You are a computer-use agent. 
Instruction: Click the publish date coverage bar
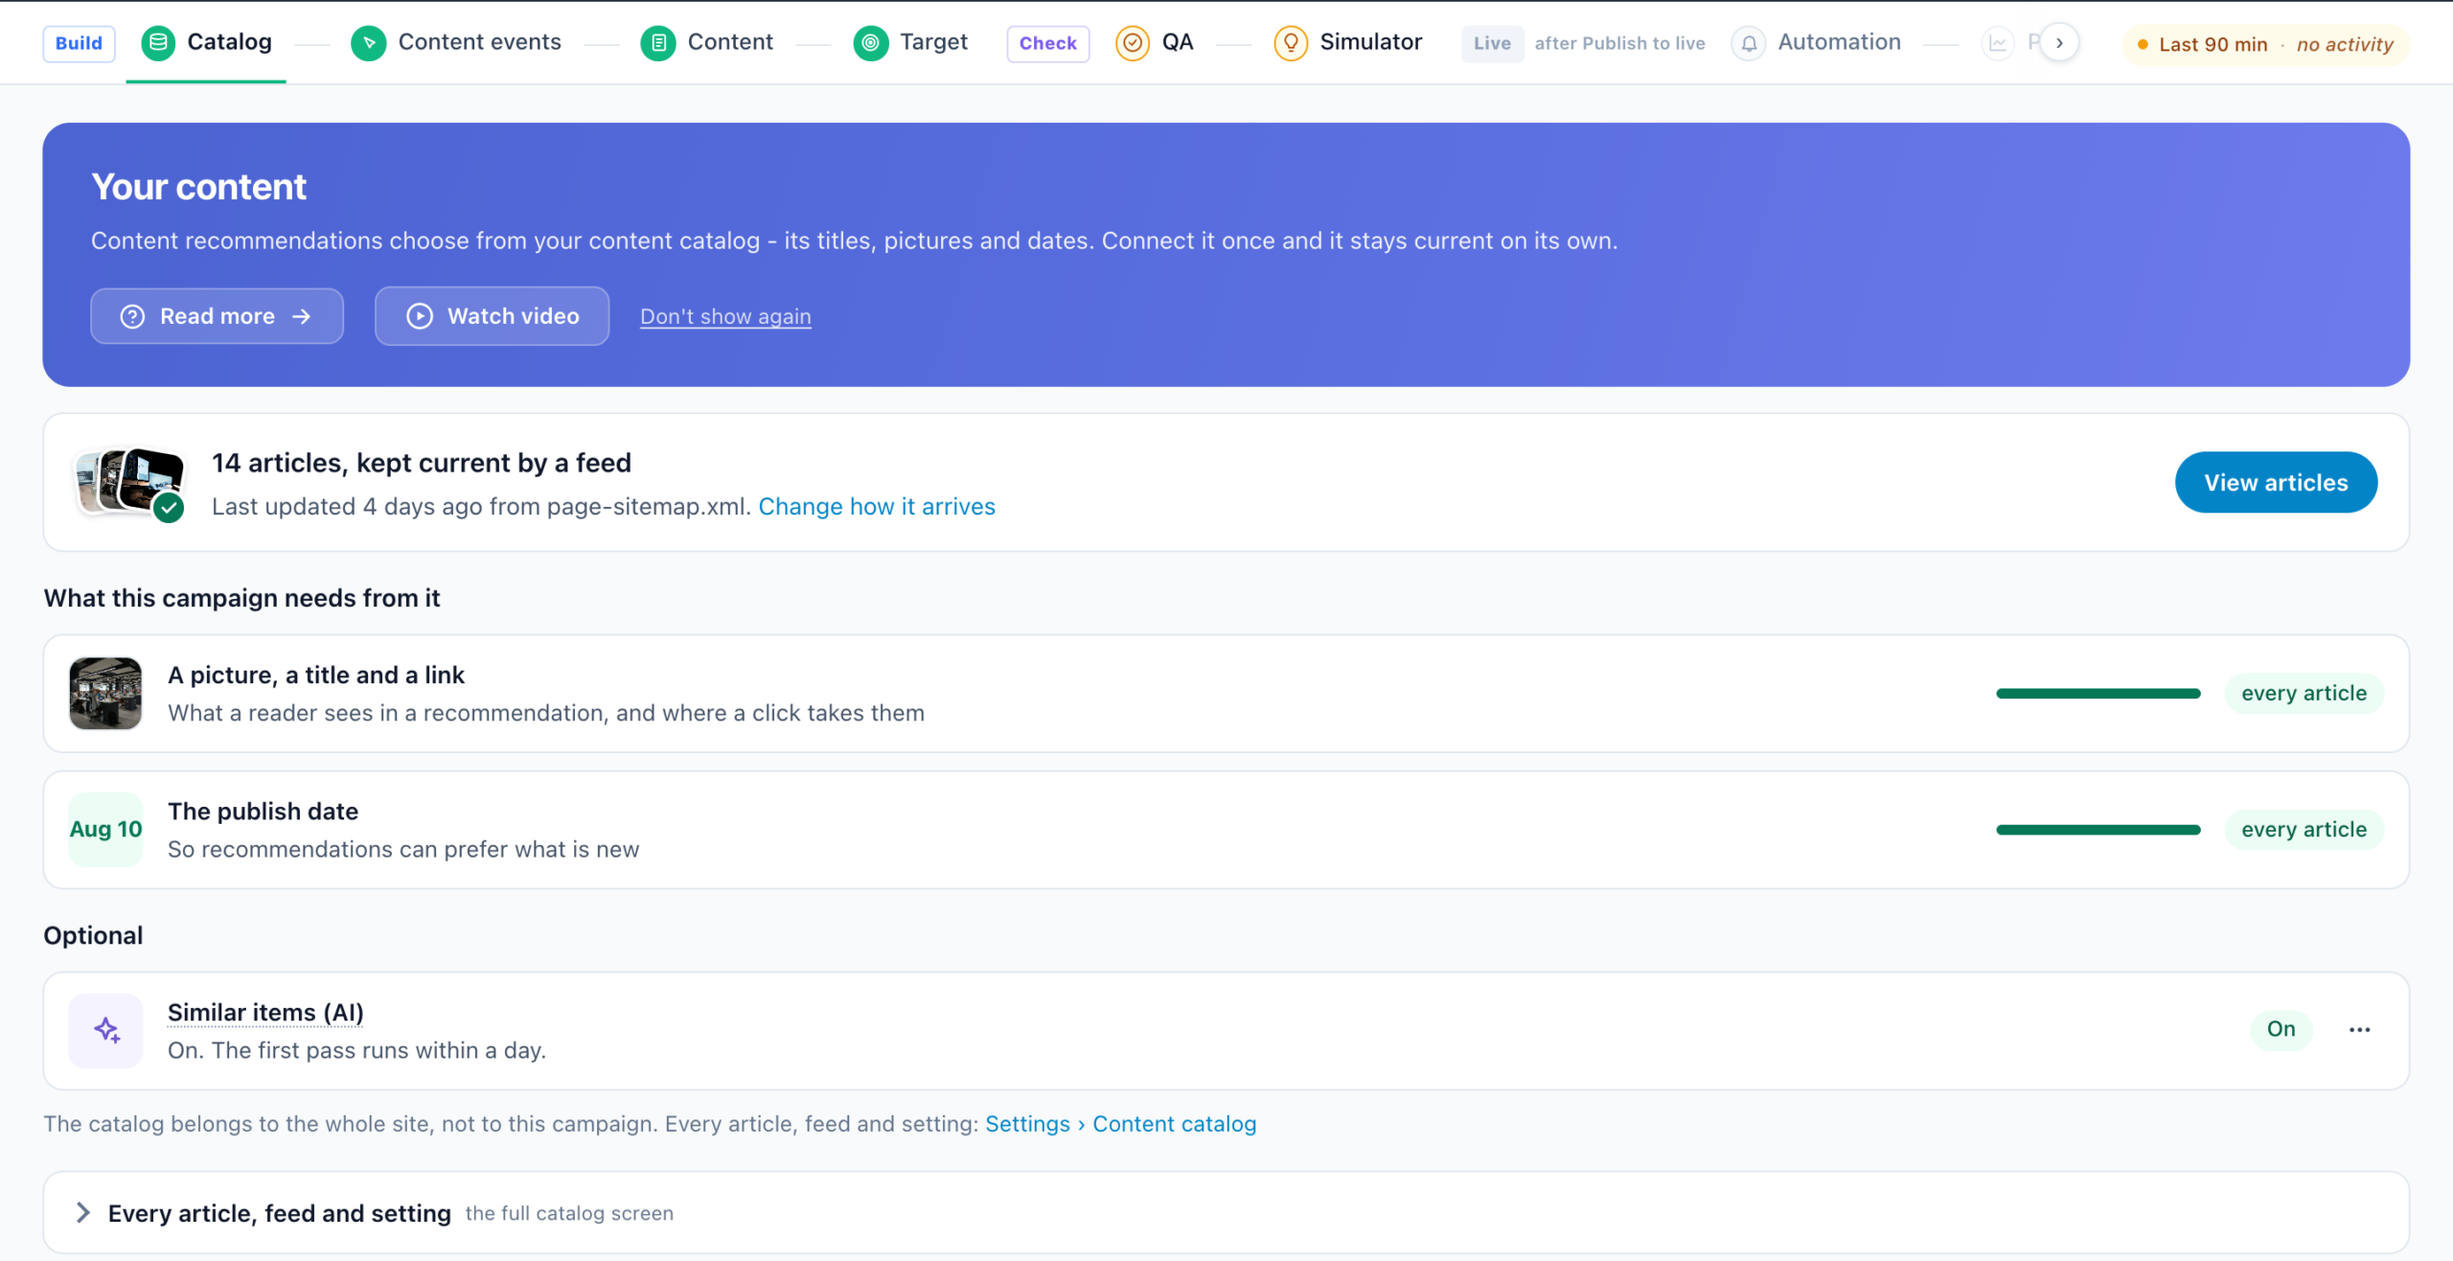2098,830
